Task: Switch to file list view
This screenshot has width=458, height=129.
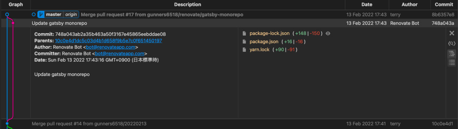Action: [x=452, y=62]
